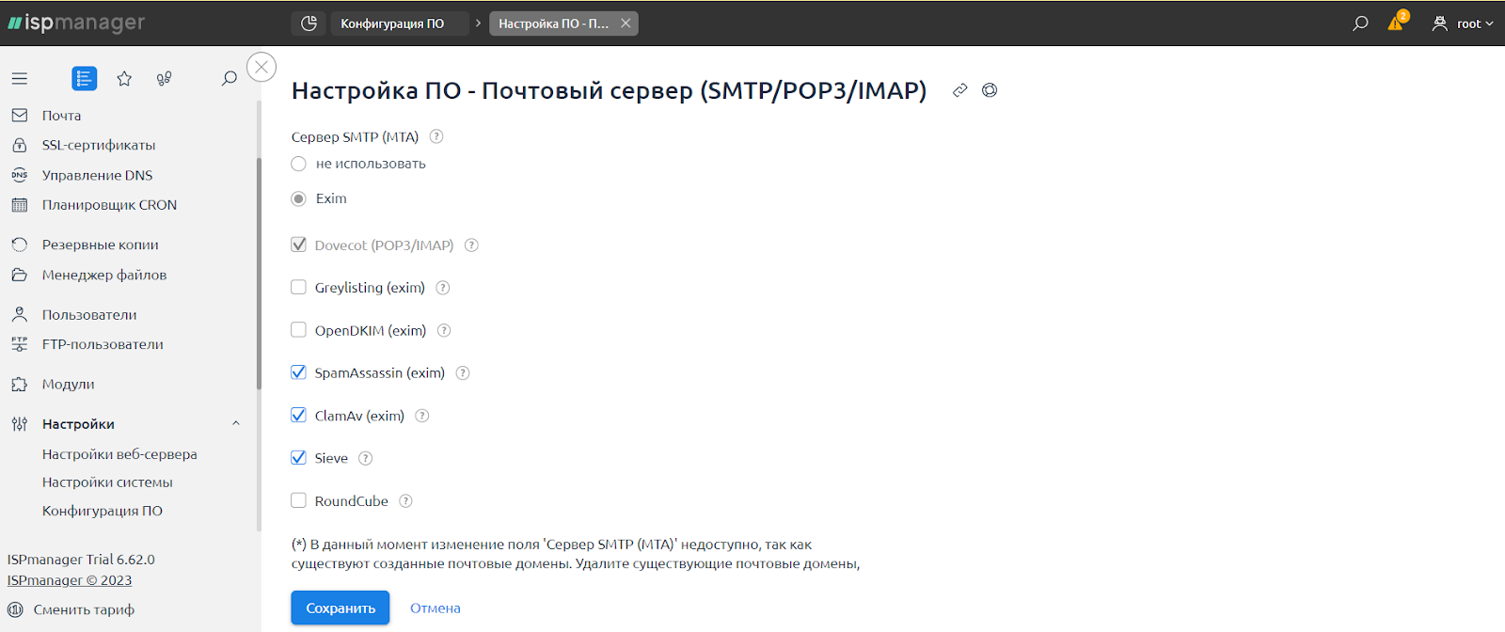Screen dimensions: 1505x632
Task: Open Конфигурация ПО sidebar item
Action: coord(103,511)
